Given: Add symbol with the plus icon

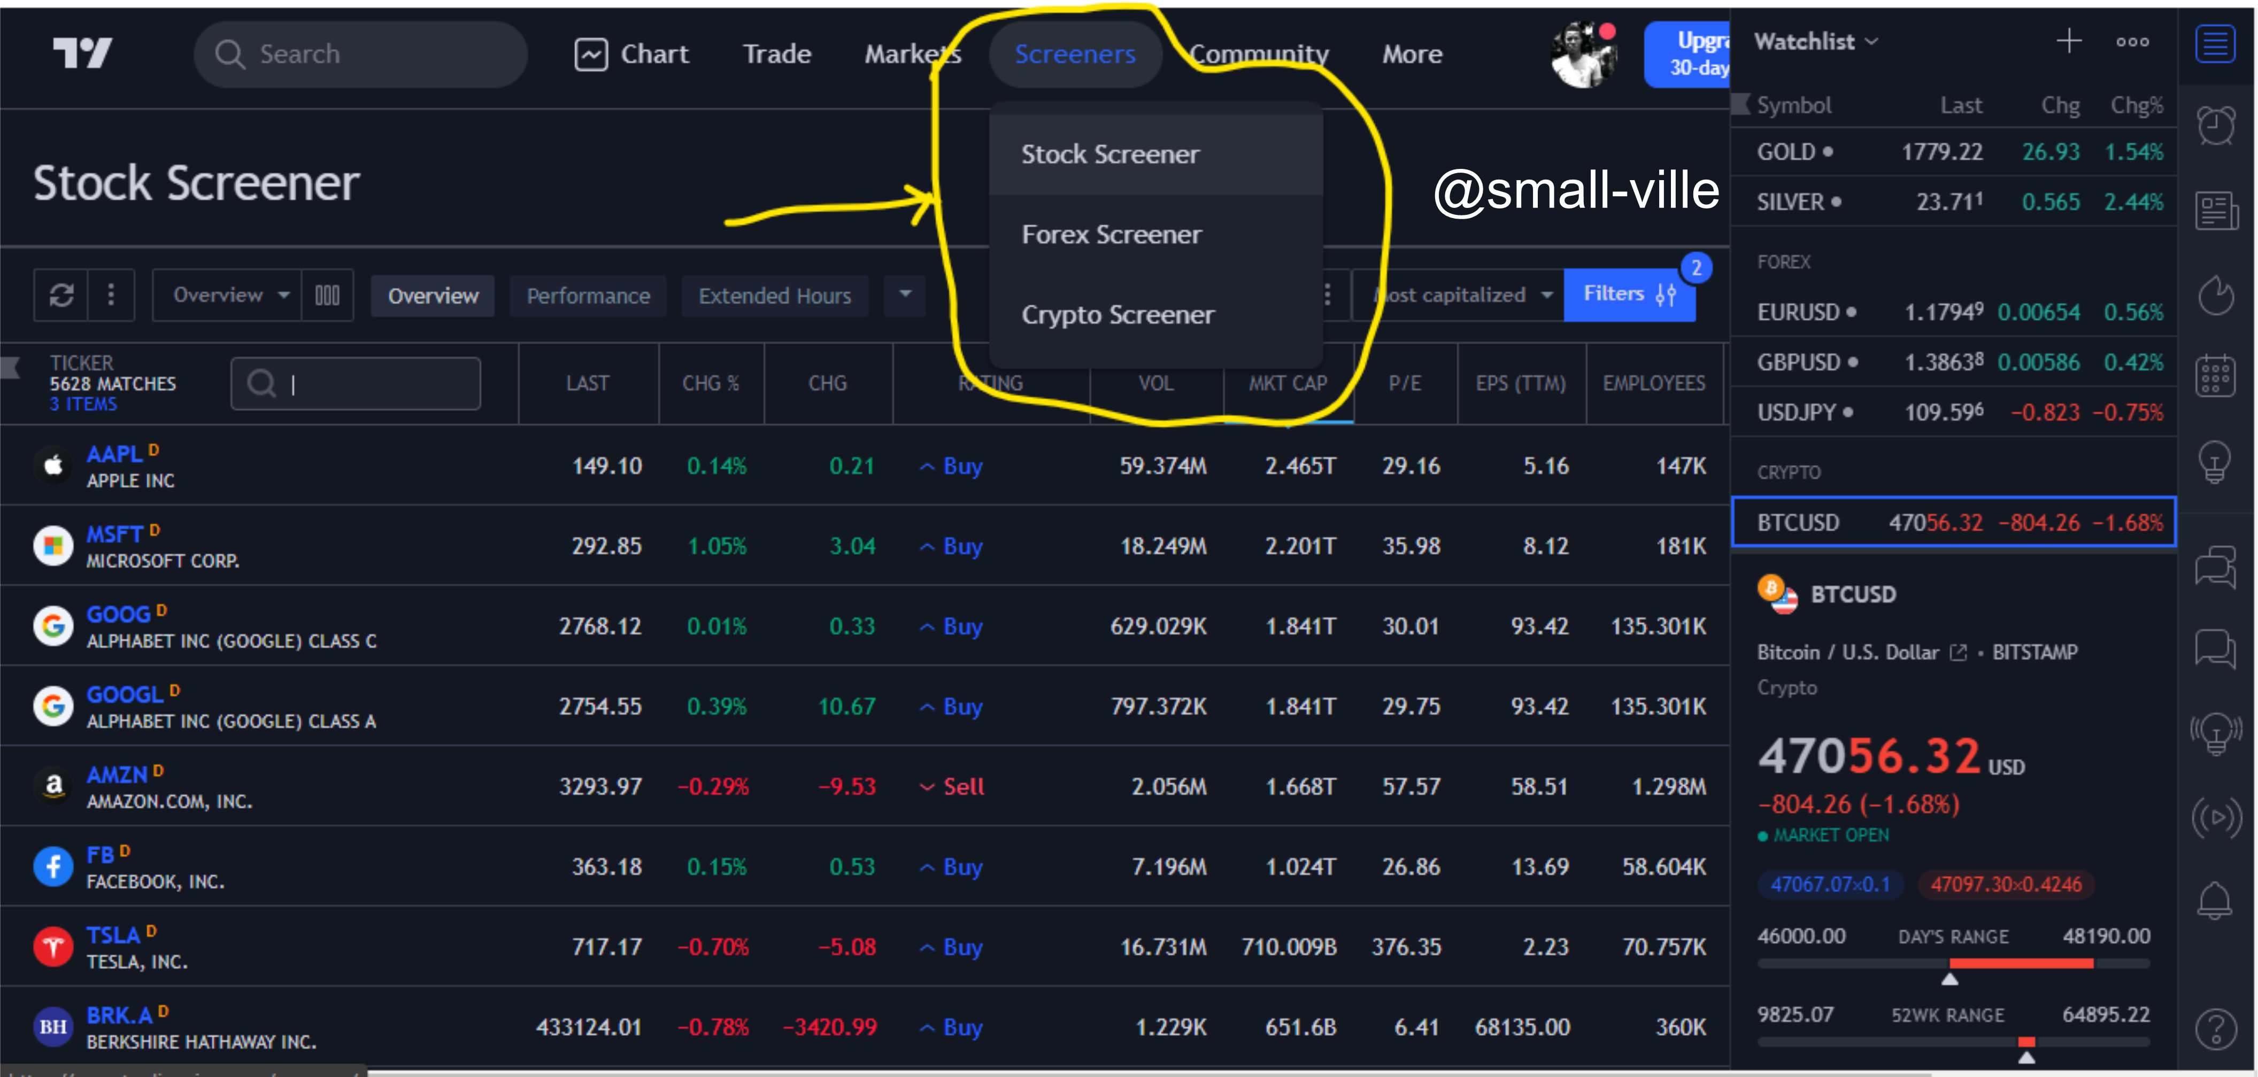Looking at the screenshot, I should pos(2069,41).
